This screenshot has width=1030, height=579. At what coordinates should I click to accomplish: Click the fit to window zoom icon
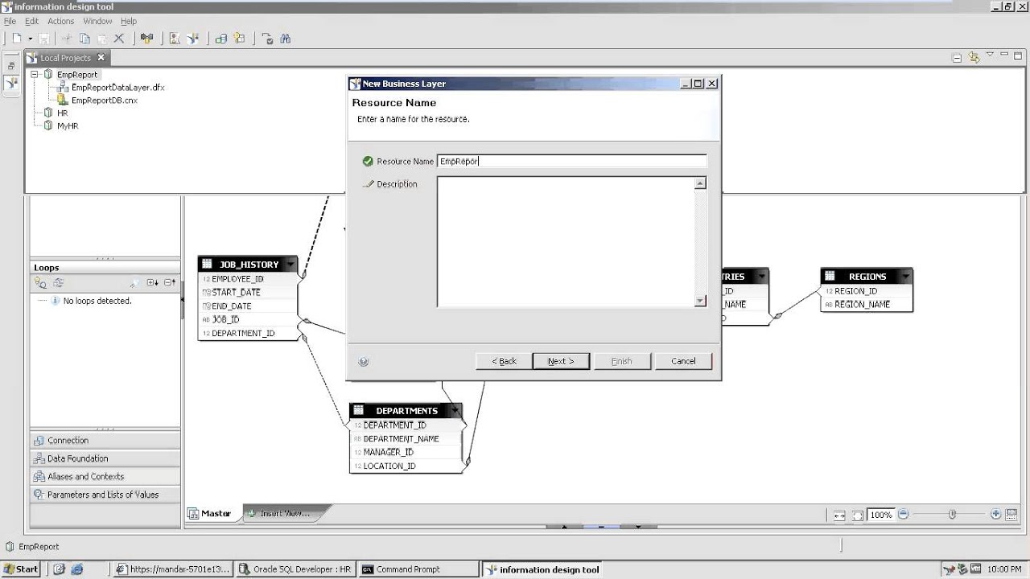click(x=858, y=515)
